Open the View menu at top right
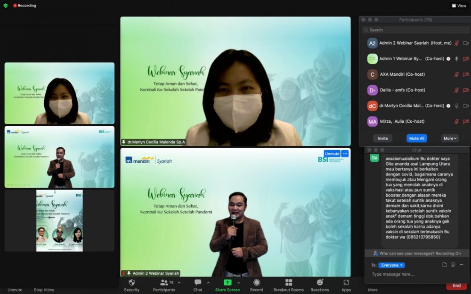 pos(459,6)
